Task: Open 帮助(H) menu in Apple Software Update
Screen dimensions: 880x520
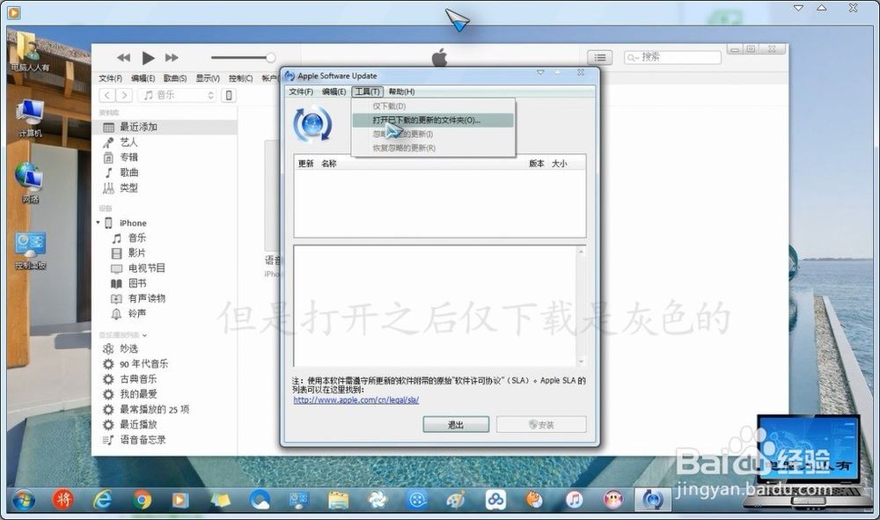Action: pyautogui.click(x=402, y=92)
